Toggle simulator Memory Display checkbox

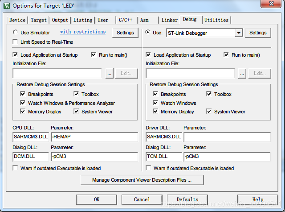[x=23, y=111]
